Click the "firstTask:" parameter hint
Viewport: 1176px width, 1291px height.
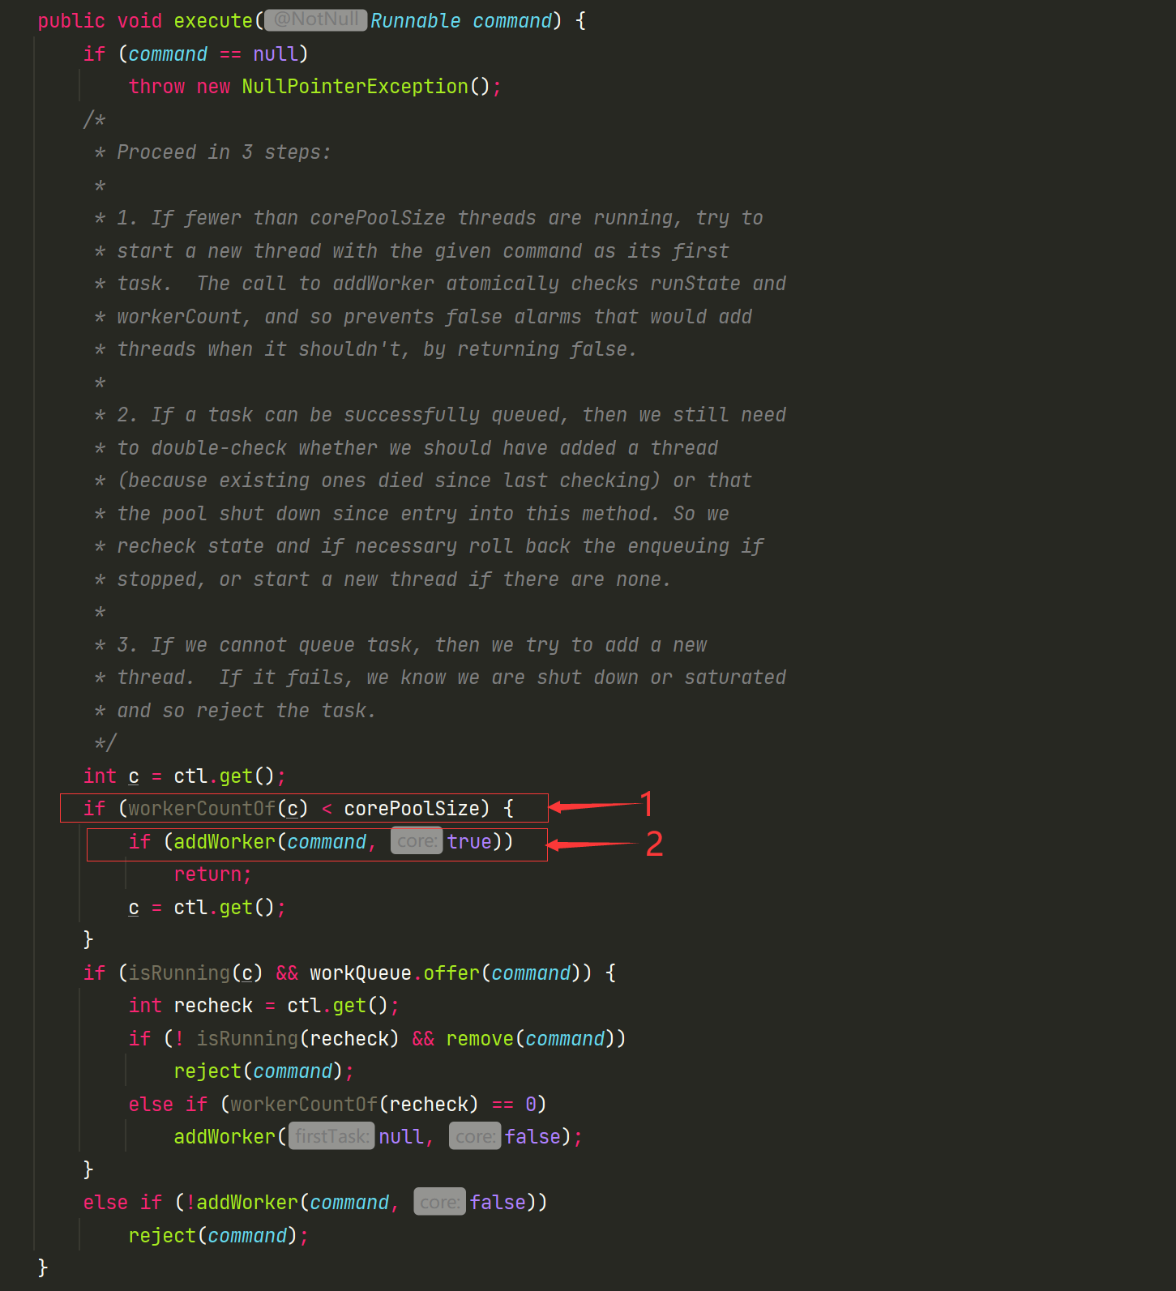pos(331,1137)
